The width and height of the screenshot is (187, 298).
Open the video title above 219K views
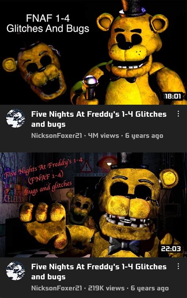coord(99,272)
